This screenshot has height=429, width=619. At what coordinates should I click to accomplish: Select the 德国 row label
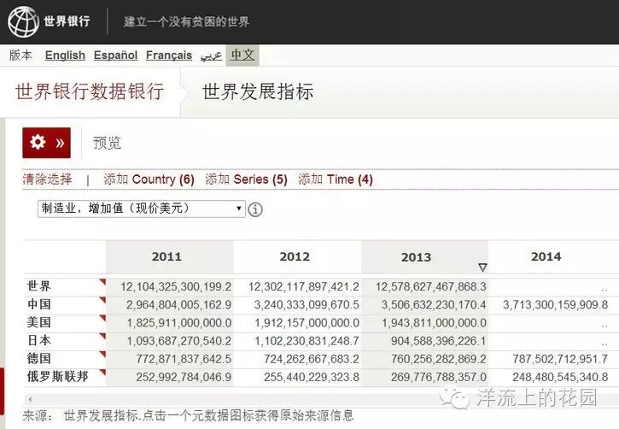point(39,359)
